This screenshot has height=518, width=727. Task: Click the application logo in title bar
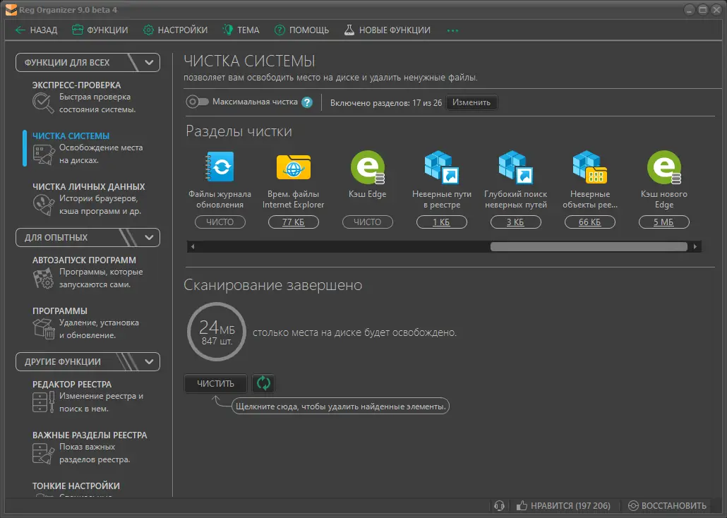[11, 10]
